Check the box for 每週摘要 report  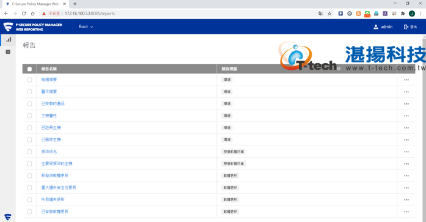point(29,80)
